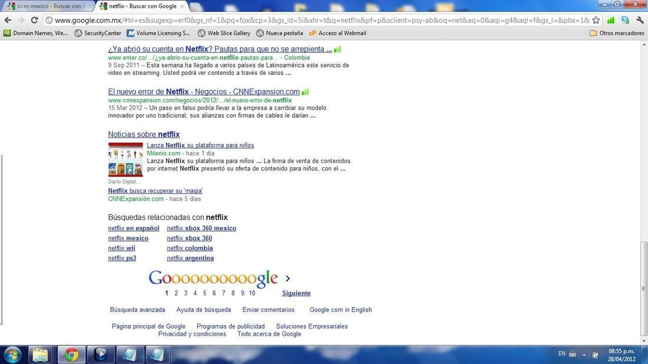648x364 pixels.
Task: Search related netflix ps3
Action: 122,258
